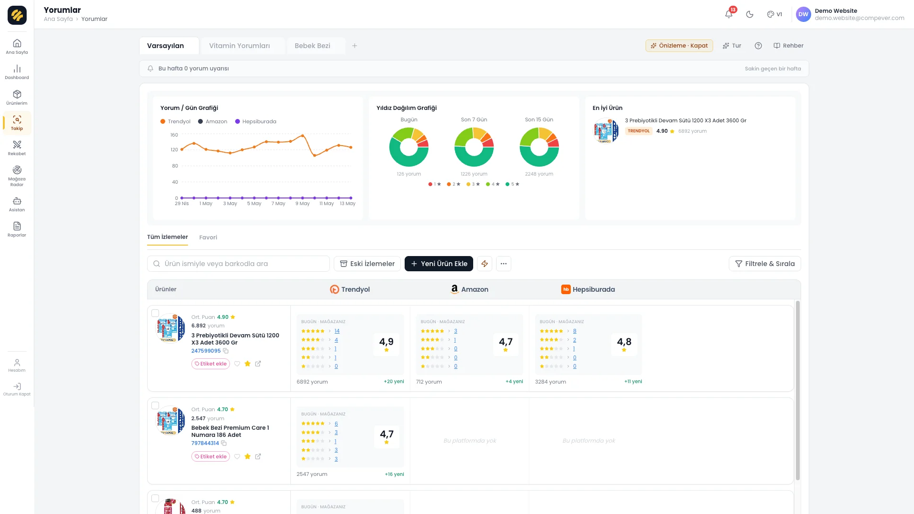Open the notifications bell
Image resolution: width=914 pixels, height=514 pixels.
tap(729, 14)
